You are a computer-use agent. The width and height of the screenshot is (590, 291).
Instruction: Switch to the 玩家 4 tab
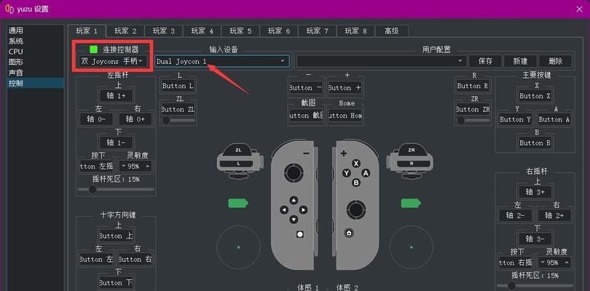pyautogui.click(x=202, y=31)
